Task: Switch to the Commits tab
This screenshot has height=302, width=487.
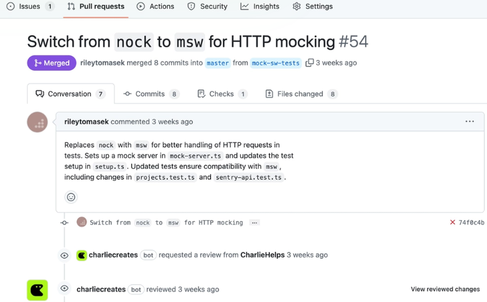Action: (x=151, y=94)
